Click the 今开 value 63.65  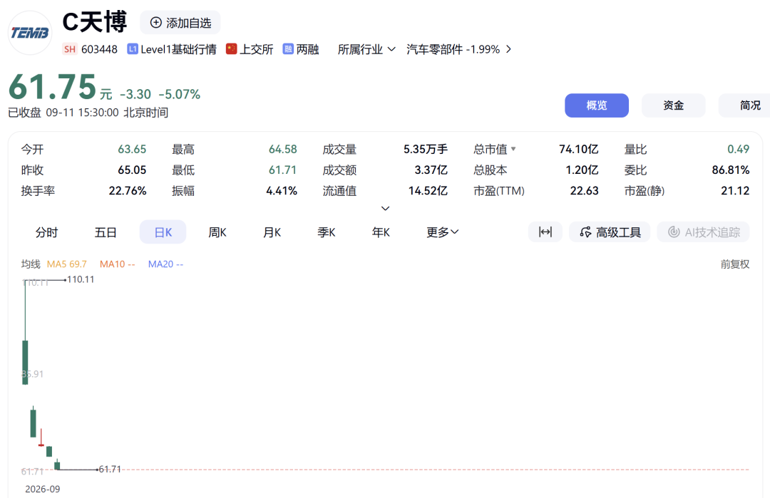(x=132, y=149)
